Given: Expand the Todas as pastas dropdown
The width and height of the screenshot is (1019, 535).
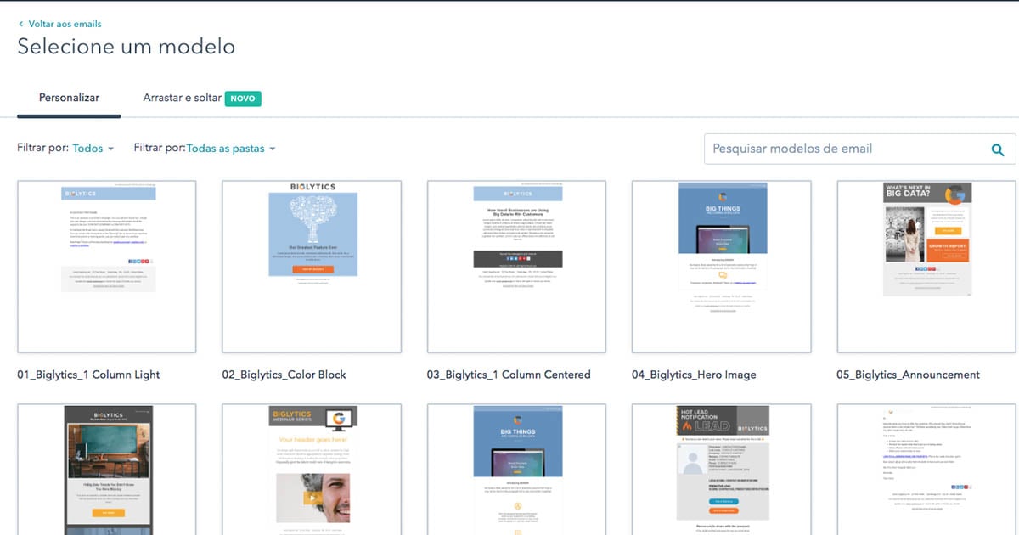Looking at the screenshot, I should [231, 149].
